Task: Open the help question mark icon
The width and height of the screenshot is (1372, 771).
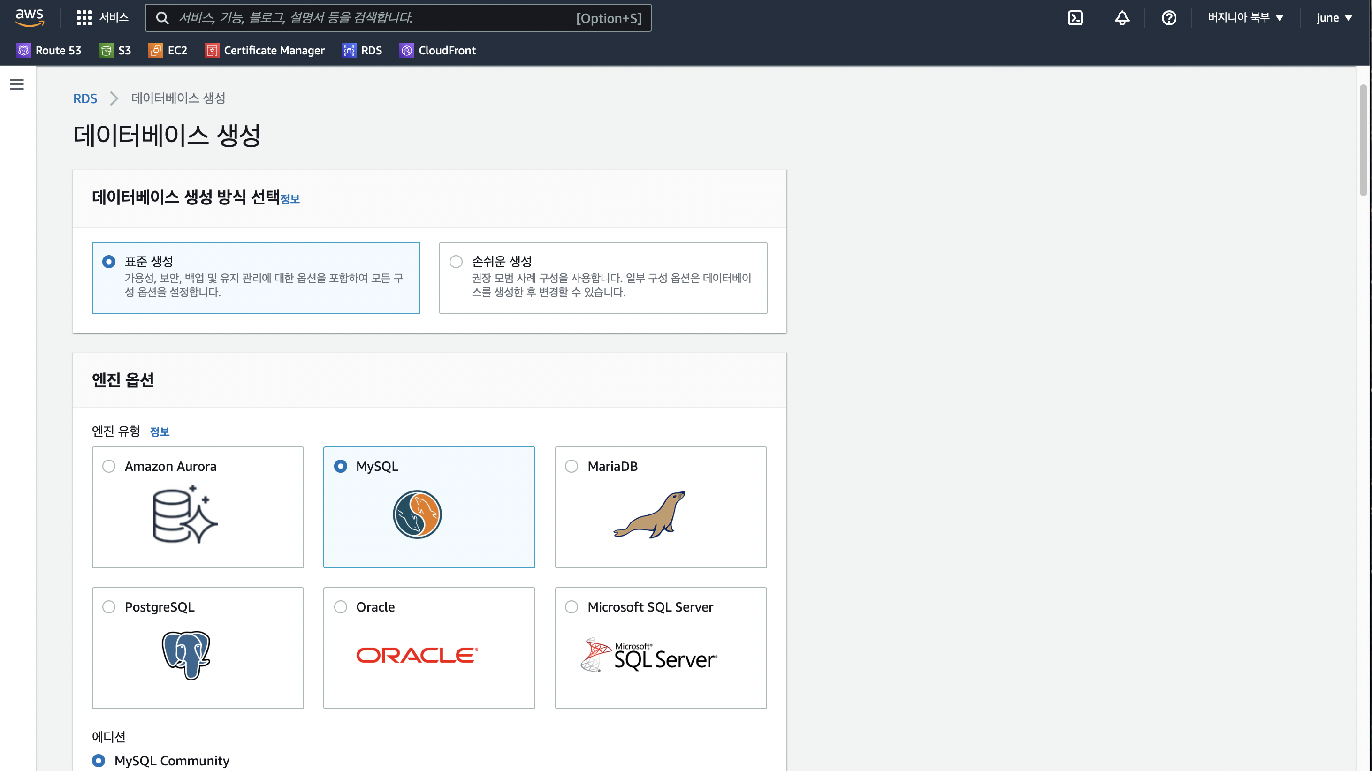Action: tap(1168, 17)
